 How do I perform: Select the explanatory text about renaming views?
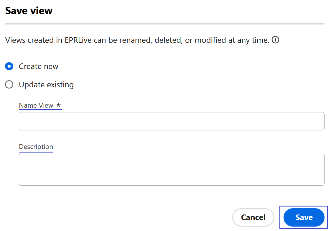tap(136, 40)
